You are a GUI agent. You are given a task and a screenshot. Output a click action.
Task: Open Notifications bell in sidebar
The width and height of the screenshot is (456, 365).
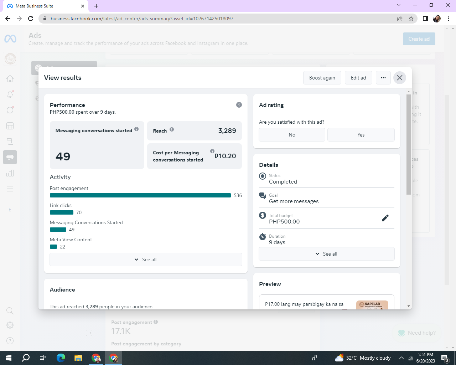tap(10, 94)
